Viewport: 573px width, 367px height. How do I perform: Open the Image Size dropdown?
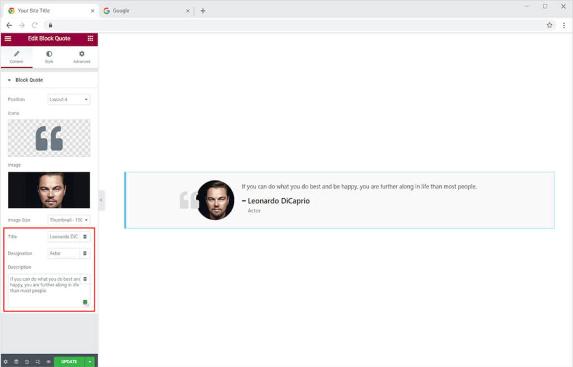click(x=69, y=220)
